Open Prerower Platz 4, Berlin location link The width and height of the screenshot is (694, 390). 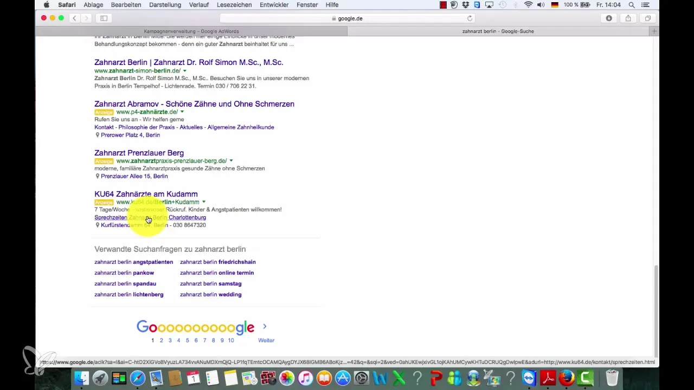pos(130,135)
